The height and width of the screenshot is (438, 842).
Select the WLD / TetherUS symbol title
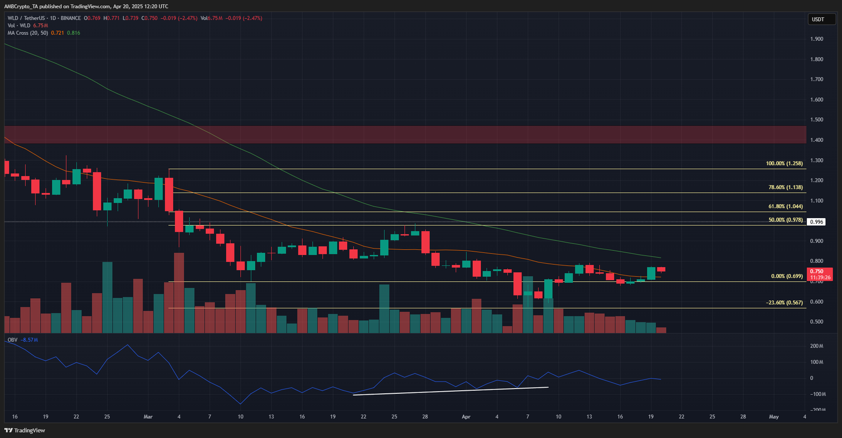coord(26,18)
